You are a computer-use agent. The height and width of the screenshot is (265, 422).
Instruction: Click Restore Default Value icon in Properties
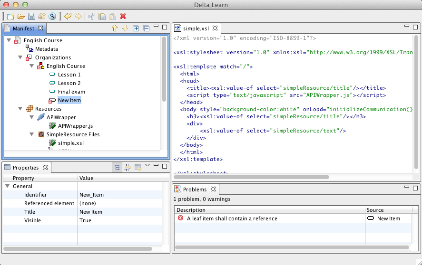pos(138,168)
